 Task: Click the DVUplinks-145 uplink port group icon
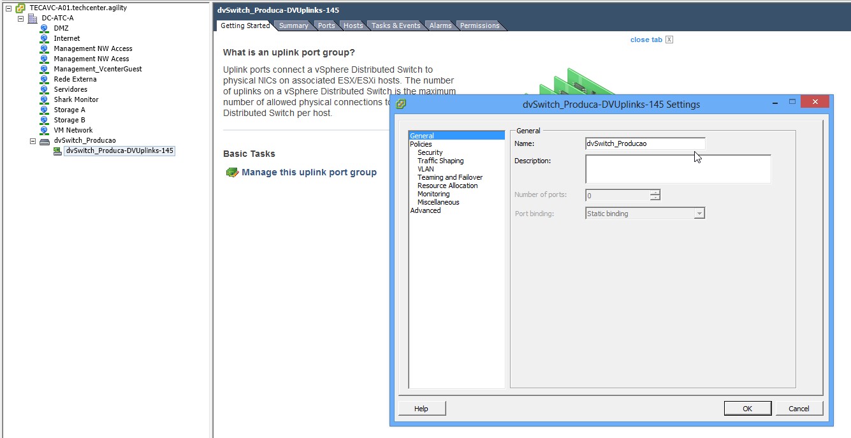click(57, 151)
